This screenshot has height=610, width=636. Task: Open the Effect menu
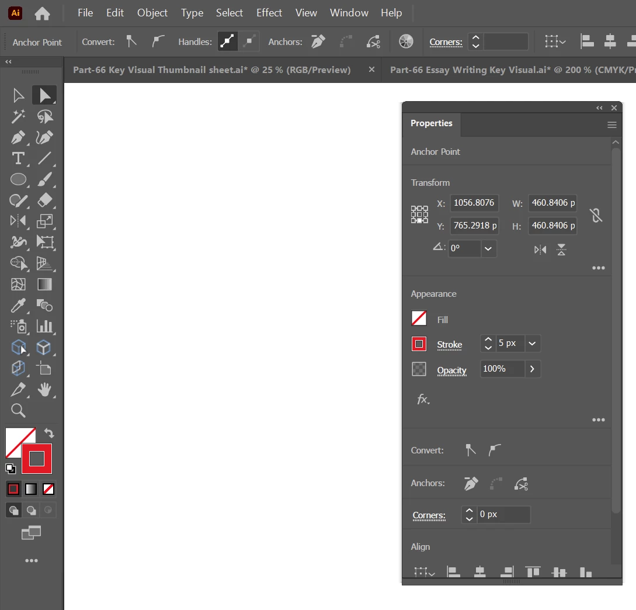(269, 13)
